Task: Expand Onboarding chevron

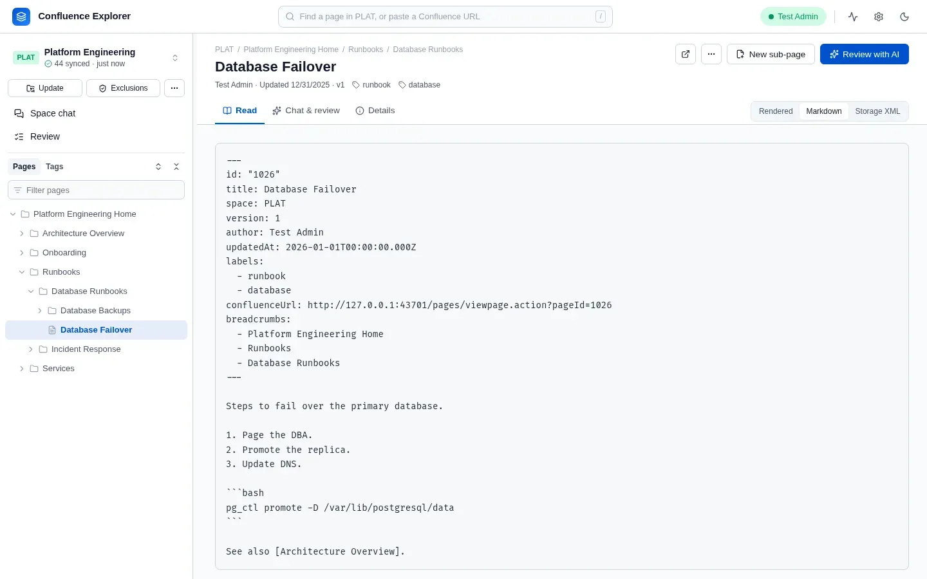Action: point(22,253)
